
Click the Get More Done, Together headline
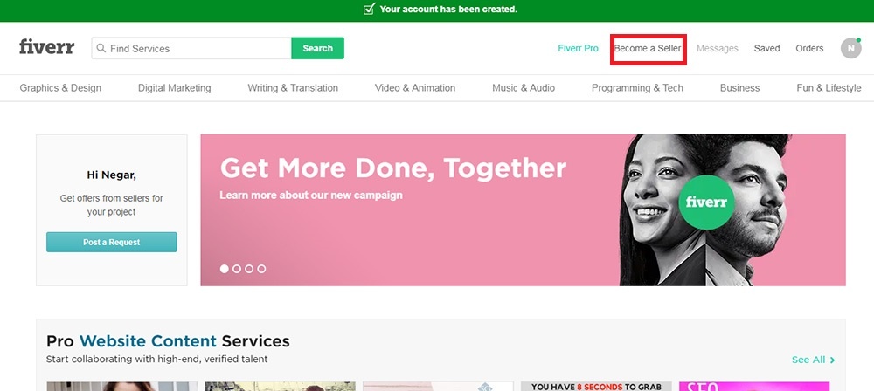[393, 168]
